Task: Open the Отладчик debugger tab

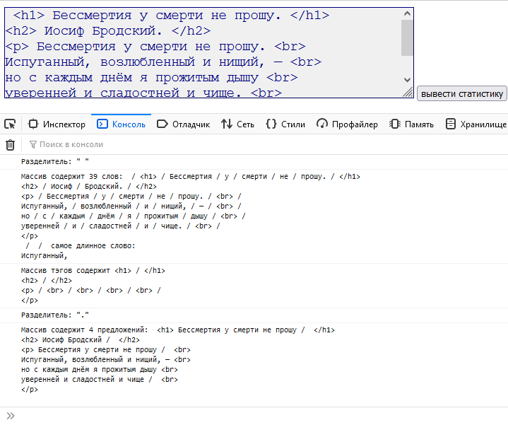Action: (183, 124)
